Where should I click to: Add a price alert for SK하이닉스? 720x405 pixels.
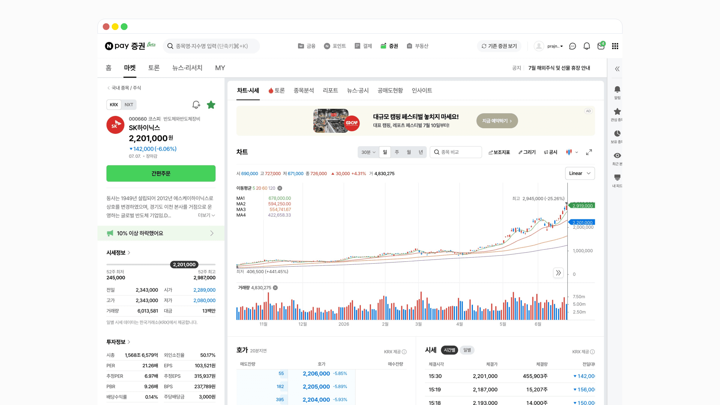[196, 105]
